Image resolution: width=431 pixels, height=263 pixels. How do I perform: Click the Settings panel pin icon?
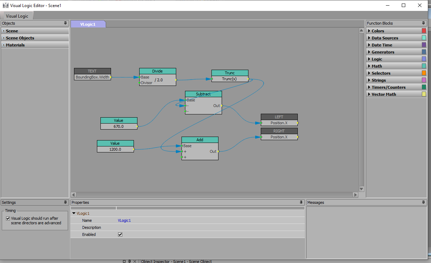65,202
